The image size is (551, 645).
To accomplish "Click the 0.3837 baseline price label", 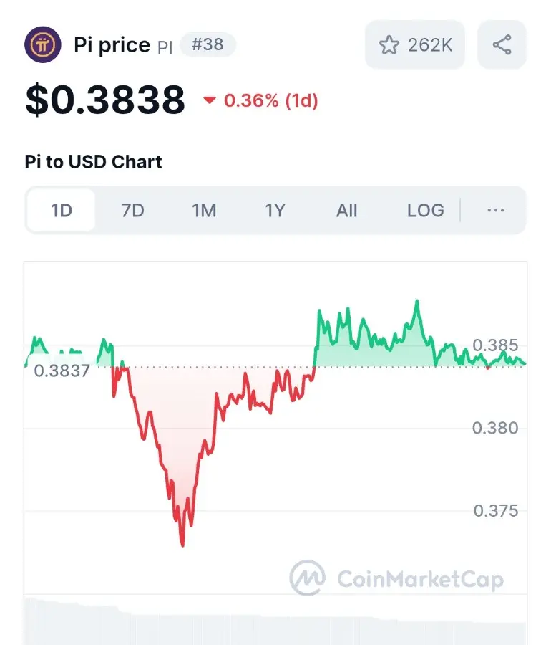I will click(x=62, y=371).
